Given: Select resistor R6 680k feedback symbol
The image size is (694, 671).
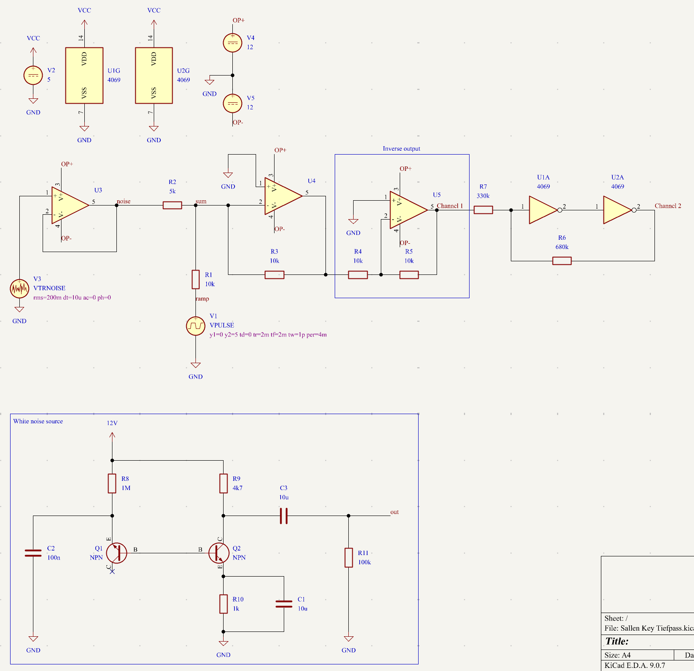Looking at the screenshot, I should click(x=562, y=261).
